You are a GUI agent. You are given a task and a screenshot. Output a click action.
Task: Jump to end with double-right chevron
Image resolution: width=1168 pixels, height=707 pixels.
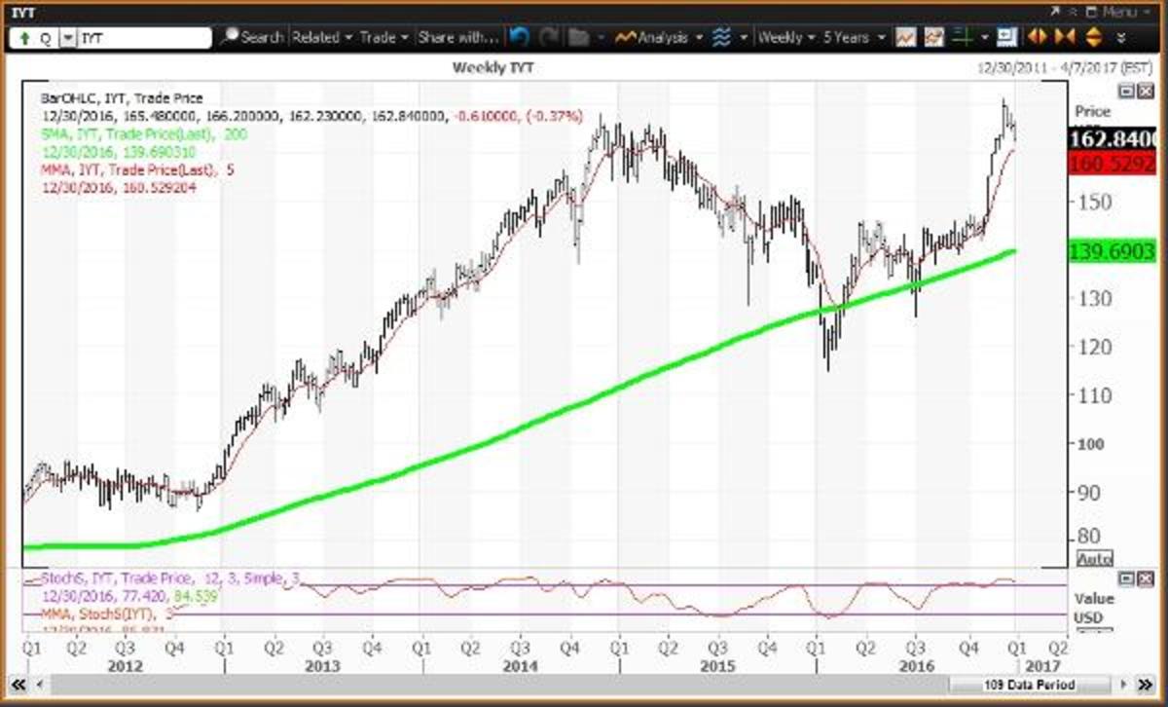click(x=1148, y=683)
